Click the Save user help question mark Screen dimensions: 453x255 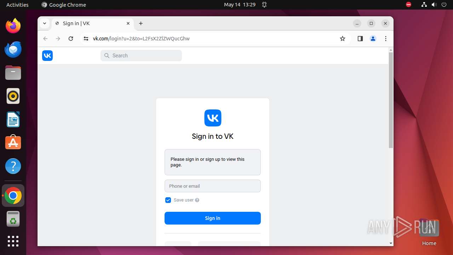[197, 200]
